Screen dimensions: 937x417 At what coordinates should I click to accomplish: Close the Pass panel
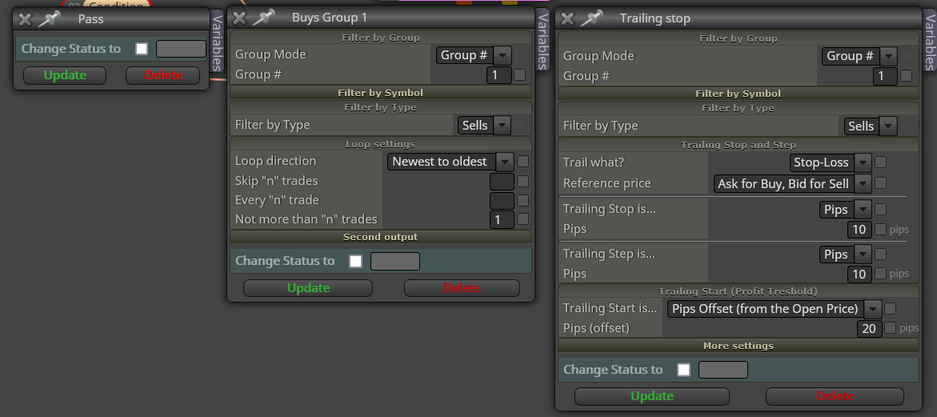25,19
